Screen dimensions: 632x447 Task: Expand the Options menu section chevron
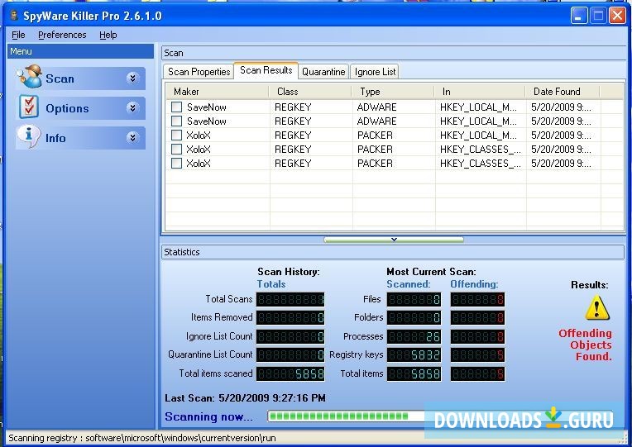click(x=132, y=107)
